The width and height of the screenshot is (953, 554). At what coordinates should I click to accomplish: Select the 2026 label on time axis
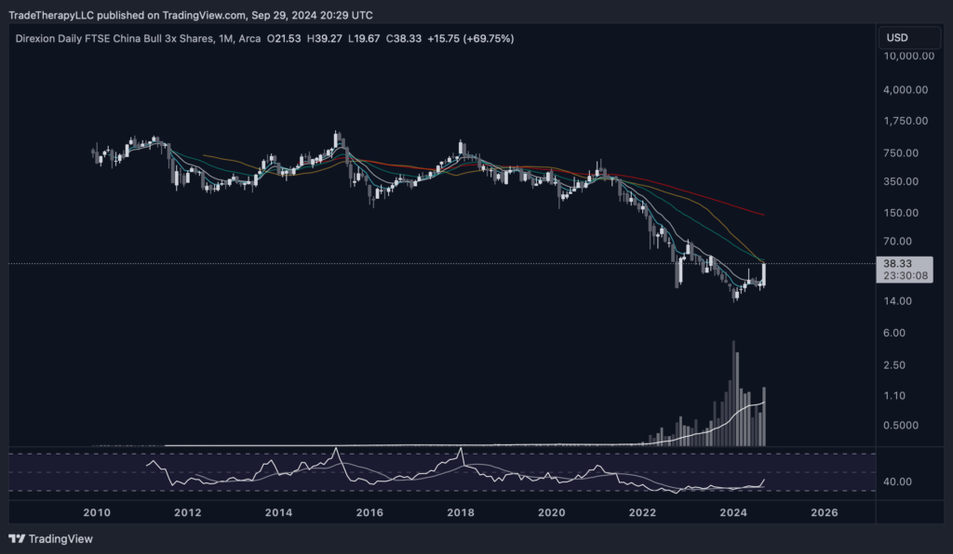click(x=825, y=512)
